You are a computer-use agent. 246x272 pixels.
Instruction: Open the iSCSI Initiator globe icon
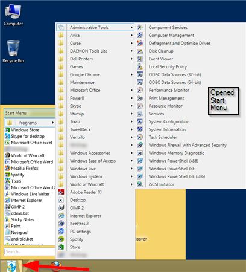pos(140,184)
